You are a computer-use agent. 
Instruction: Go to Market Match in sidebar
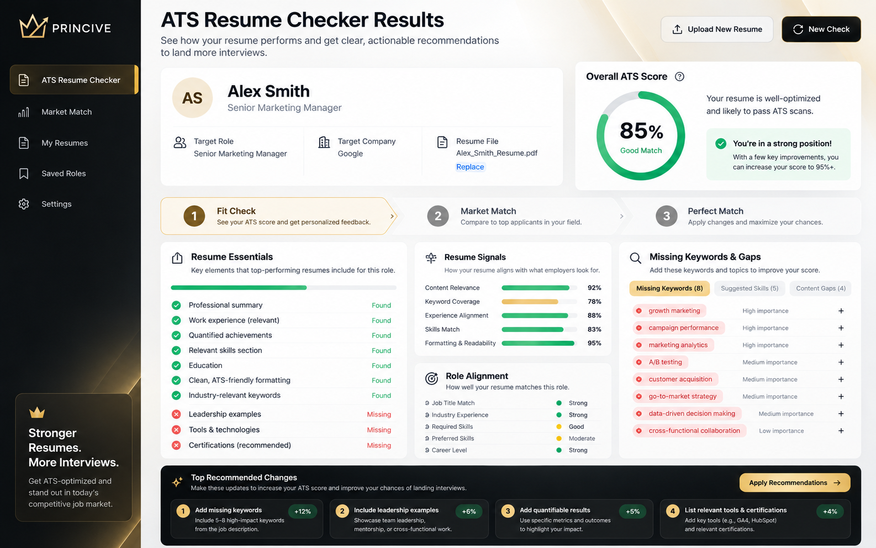pos(74,112)
